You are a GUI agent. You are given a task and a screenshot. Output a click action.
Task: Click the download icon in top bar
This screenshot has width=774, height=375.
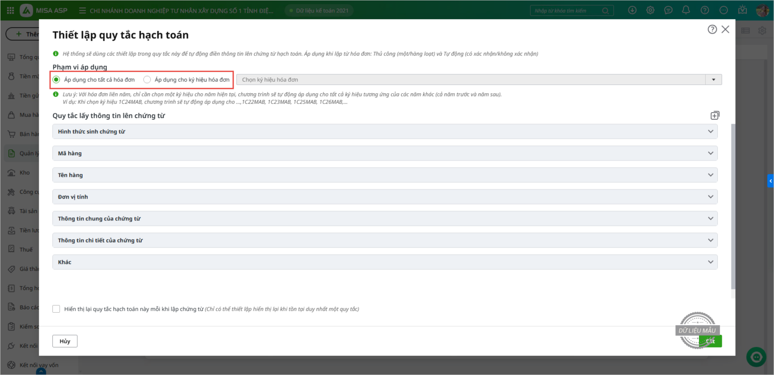coord(632,10)
